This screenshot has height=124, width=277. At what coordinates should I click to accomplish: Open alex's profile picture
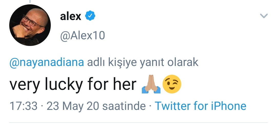pyautogui.click(x=30, y=25)
